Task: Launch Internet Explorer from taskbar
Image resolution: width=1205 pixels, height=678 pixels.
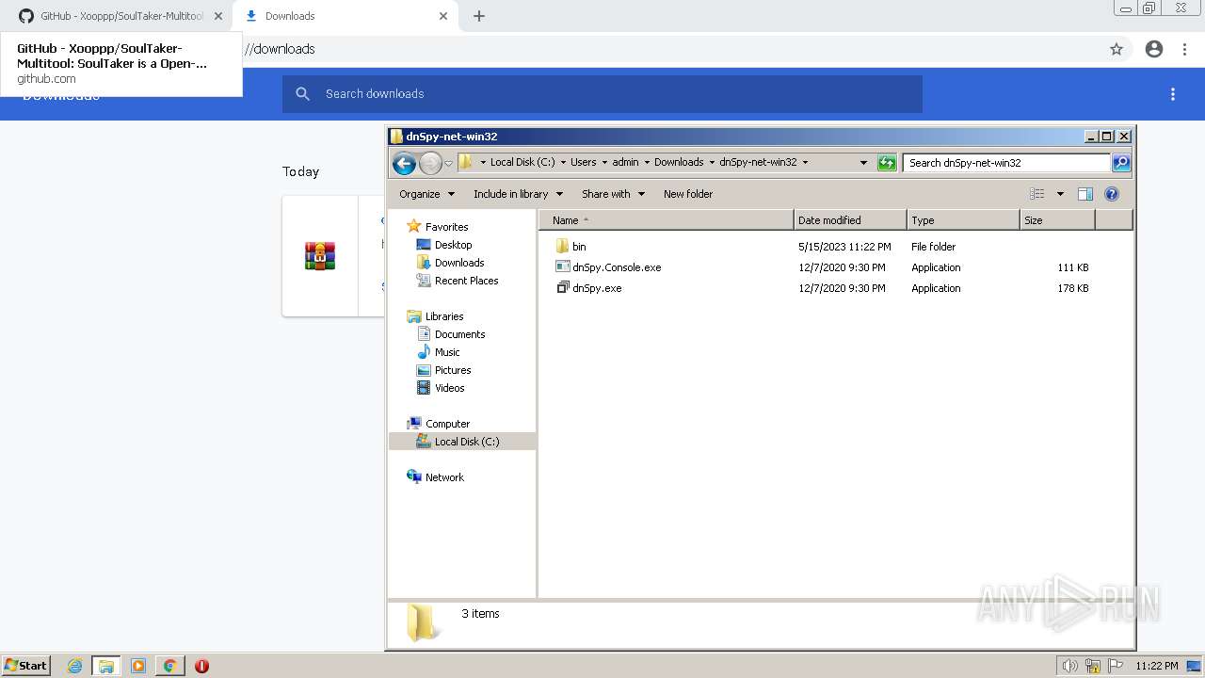Action: pos(75,666)
